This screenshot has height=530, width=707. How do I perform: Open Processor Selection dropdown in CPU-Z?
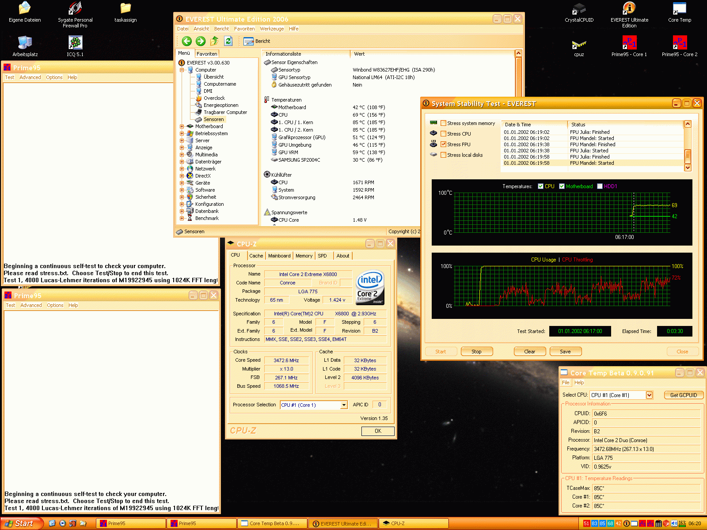coord(344,405)
